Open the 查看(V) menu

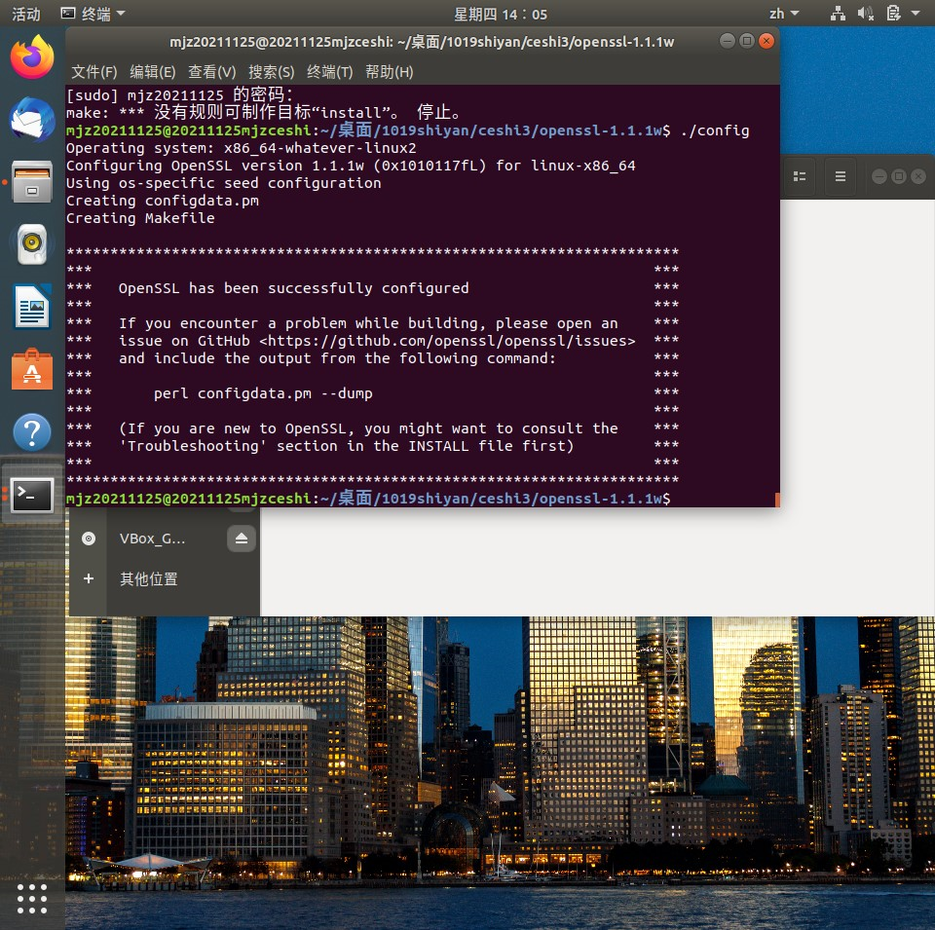(211, 72)
